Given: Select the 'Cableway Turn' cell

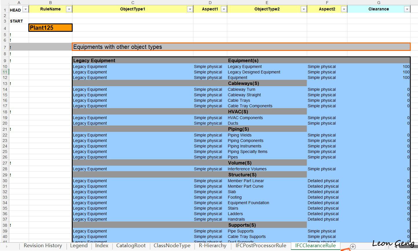Looking at the screenshot, I should point(267,89).
